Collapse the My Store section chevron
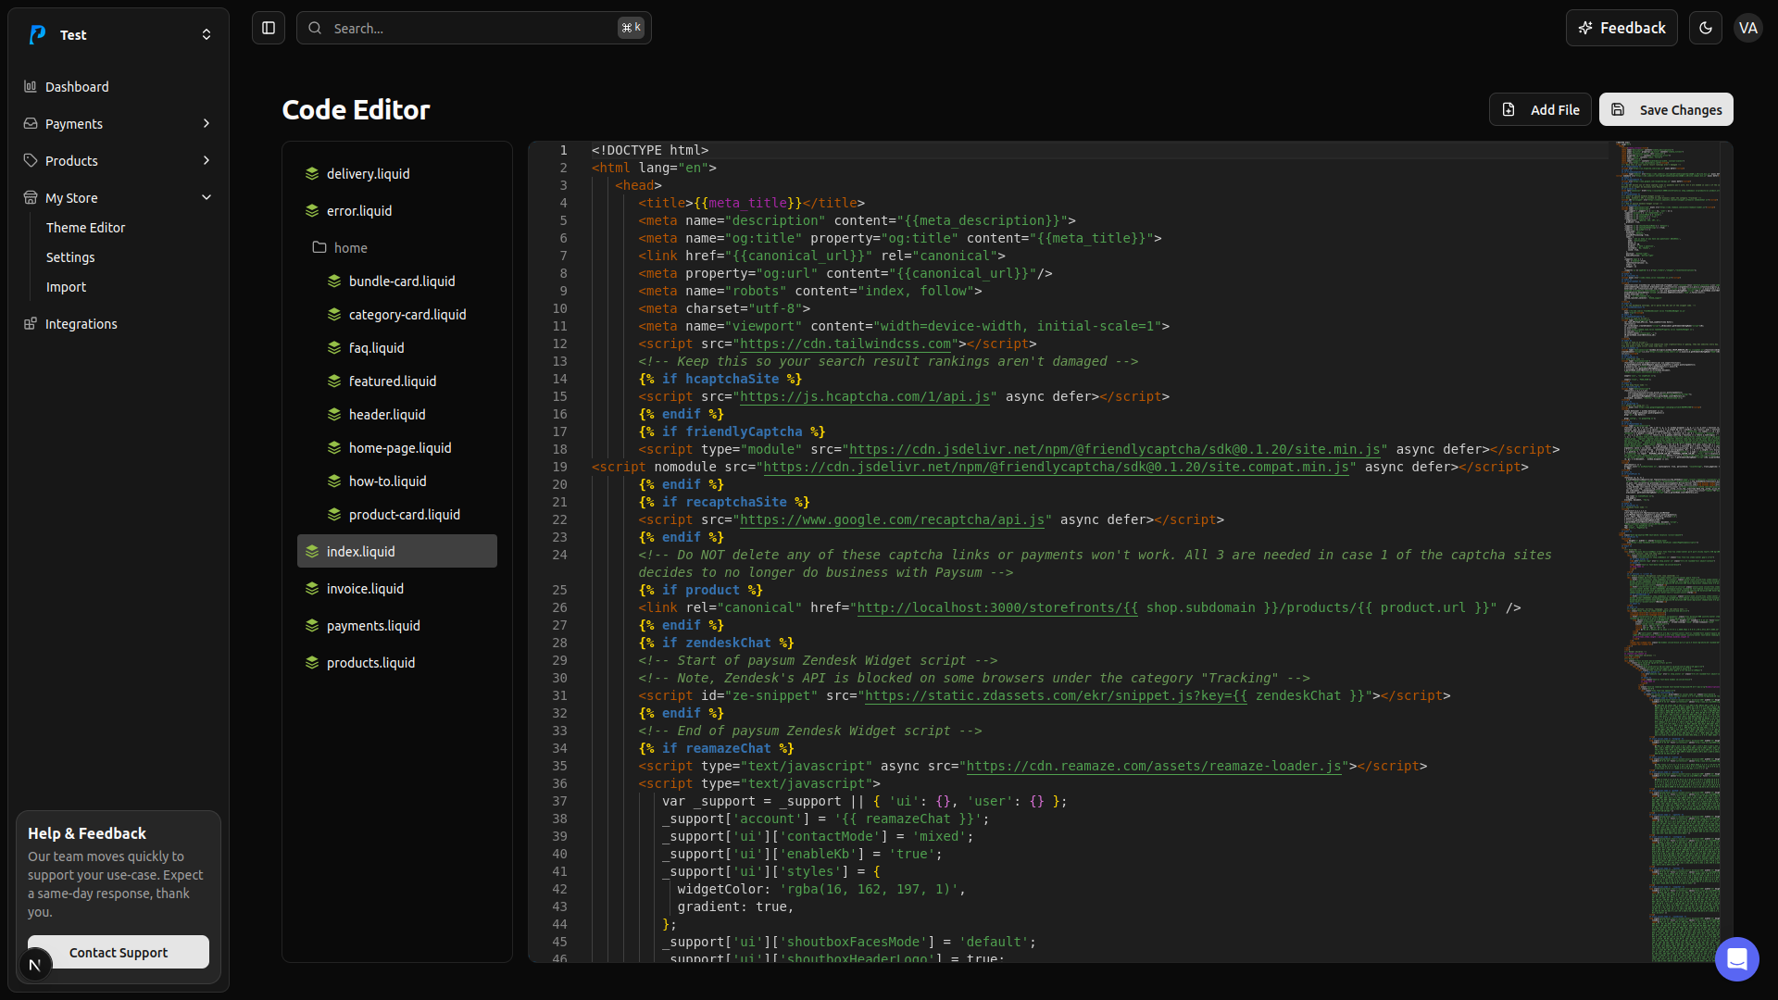 tap(206, 197)
